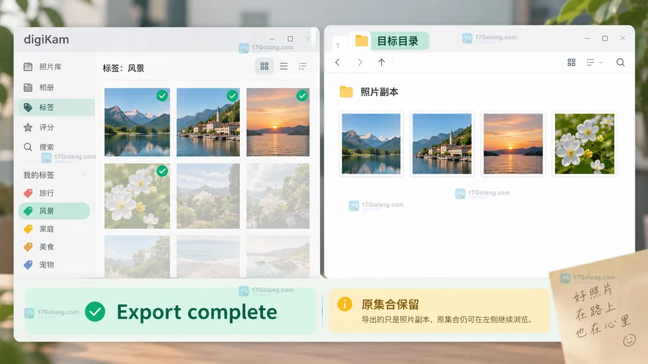Deselect the lakeside village photo checkmark

coord(232,96)
